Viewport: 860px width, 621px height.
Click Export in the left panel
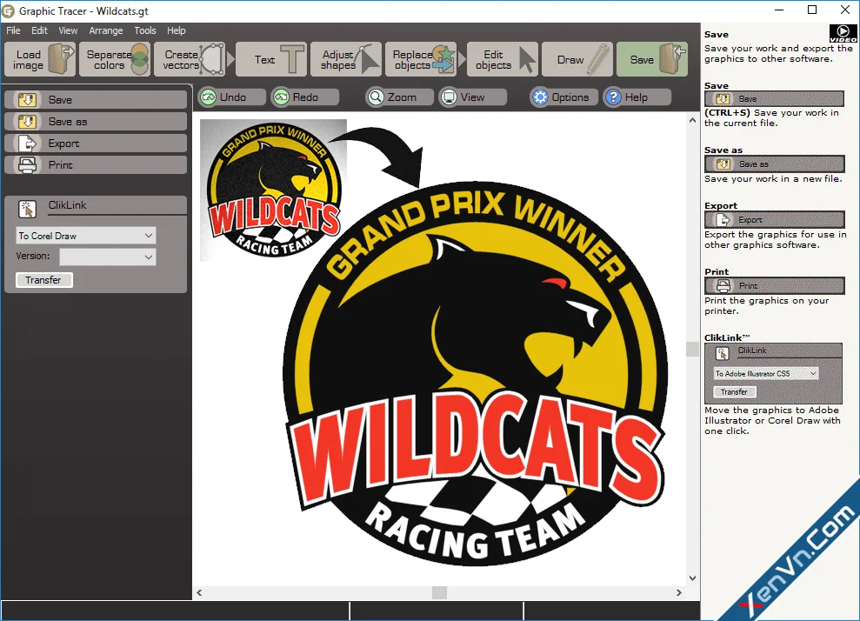[x=96, y=144]
